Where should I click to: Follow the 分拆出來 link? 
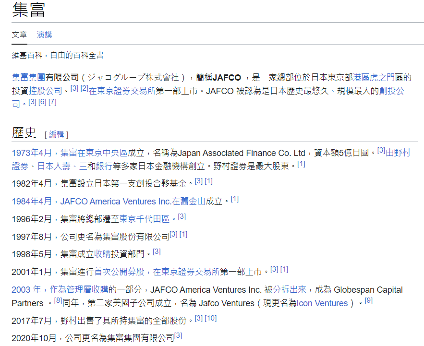pyautogui.click(x=290, y=289)
